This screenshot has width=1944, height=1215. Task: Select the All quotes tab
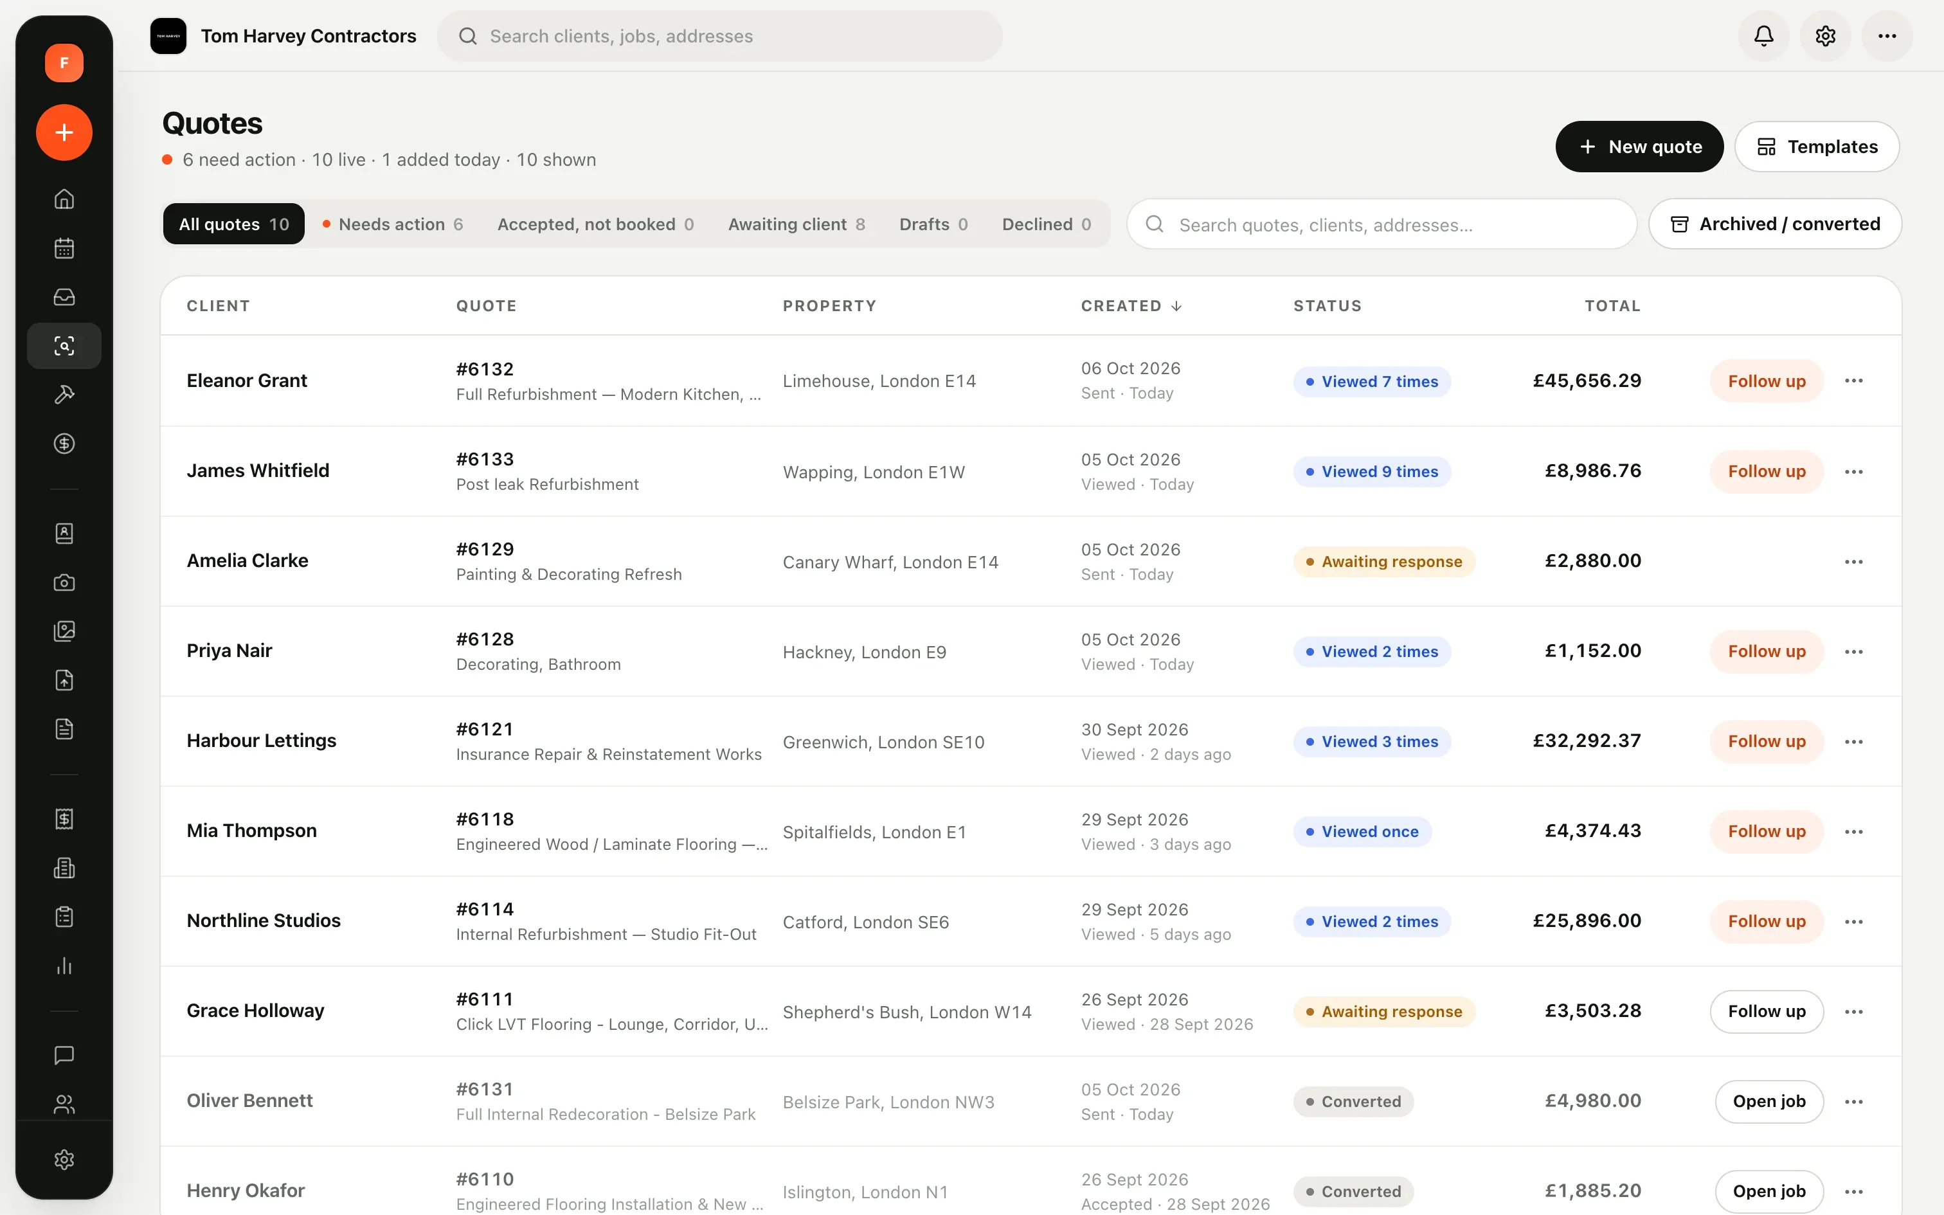pyautogui.click(x=234, y=224)
